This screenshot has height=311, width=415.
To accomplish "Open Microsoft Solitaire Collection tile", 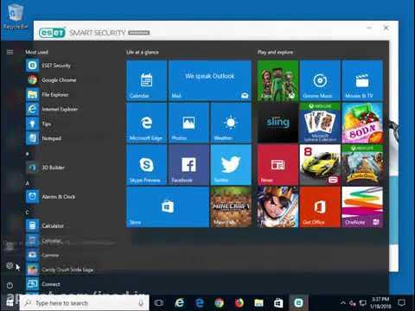I will [x=320, y=123].
